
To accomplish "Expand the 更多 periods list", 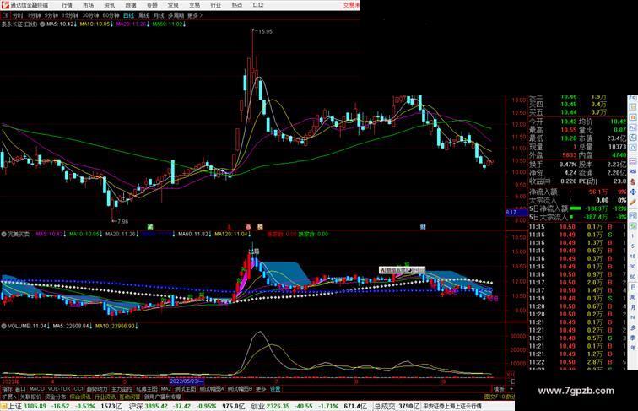I will (194, 15).
